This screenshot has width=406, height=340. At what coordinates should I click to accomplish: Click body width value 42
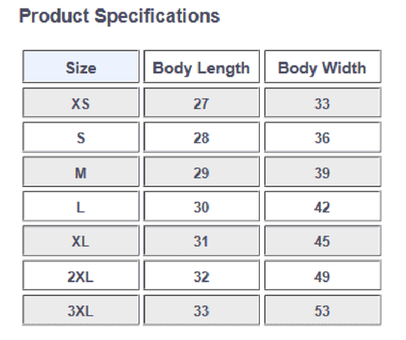pyautogui.click(x=322, y=207)
